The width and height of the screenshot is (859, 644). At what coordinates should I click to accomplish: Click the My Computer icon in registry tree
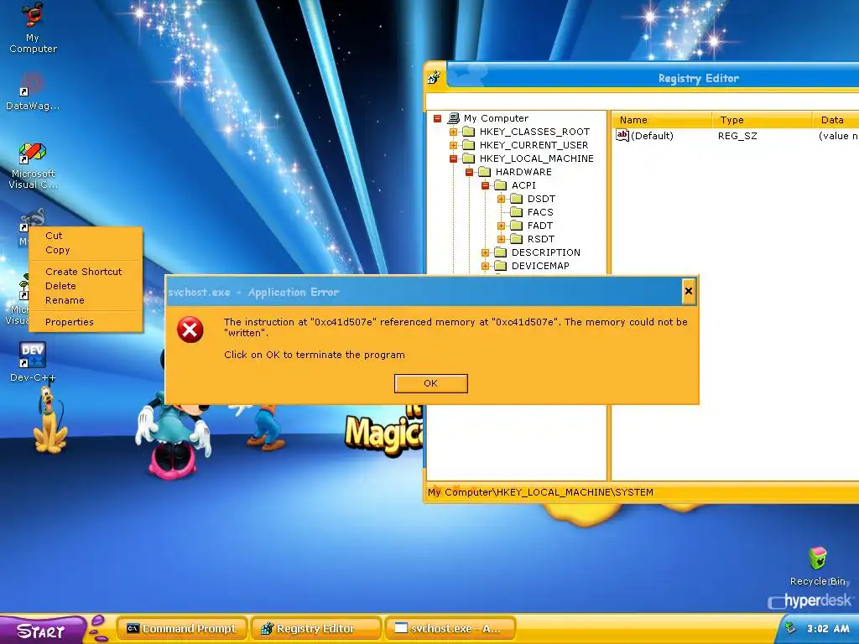point(454,117)
